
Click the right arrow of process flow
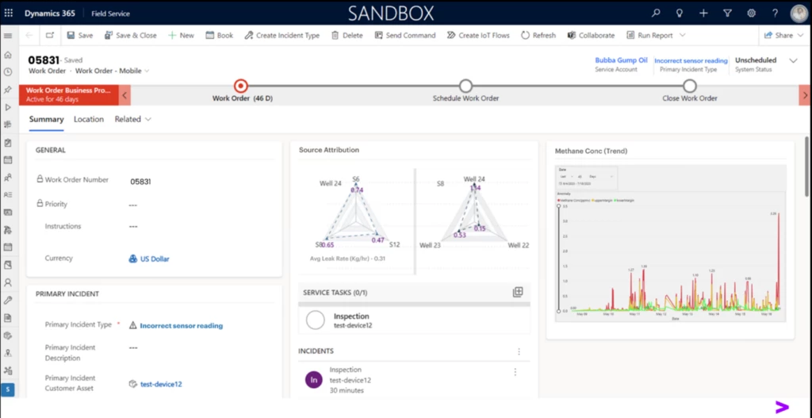click(x=805, y=95)
